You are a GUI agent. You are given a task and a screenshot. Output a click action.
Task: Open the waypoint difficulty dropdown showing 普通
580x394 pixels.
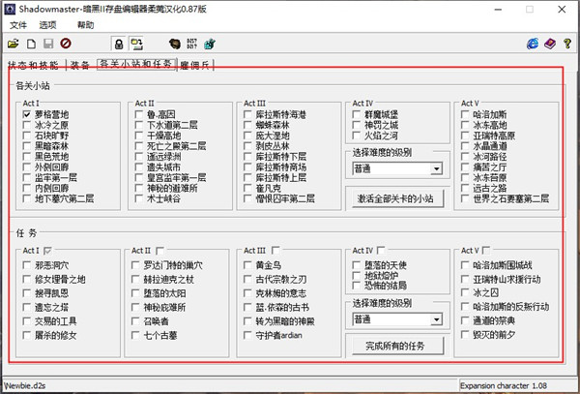(397, 168)
